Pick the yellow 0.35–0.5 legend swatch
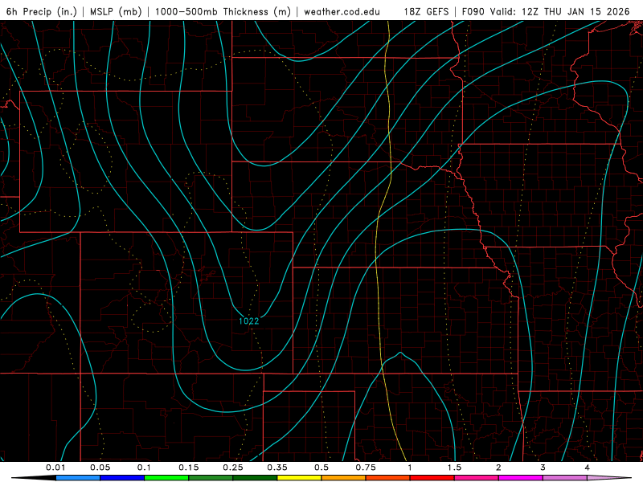The height and width of the screenshot is (482, 643). (299, 478)
